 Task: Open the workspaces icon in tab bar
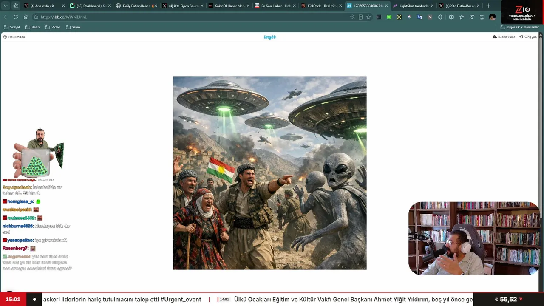16,6
